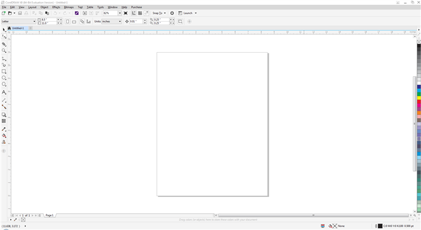Switch page to landscape orientation
Screen dimensions: 421x230
click(74, 22)
